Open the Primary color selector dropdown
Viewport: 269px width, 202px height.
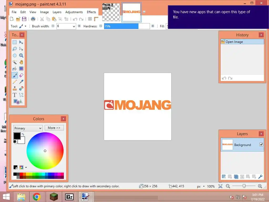28,128
